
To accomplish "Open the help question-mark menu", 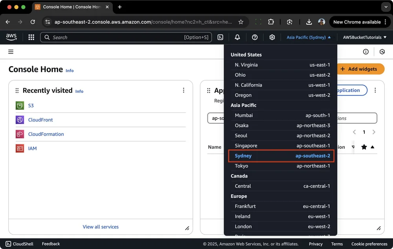I will click(255, 37).
